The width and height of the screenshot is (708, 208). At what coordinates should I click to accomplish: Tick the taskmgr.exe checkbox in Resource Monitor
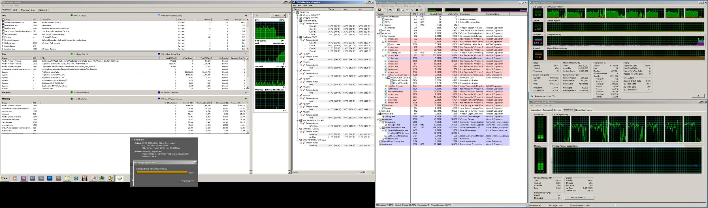3,43
